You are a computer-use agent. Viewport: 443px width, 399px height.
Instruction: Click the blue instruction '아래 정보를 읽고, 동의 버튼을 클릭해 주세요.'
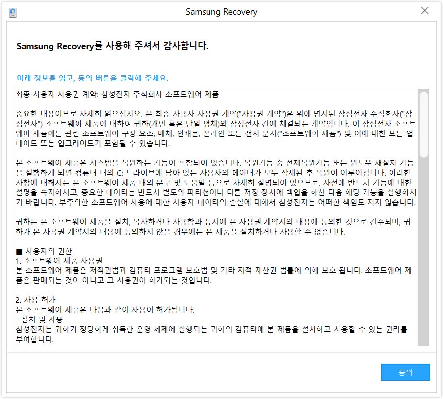[92, 78]
